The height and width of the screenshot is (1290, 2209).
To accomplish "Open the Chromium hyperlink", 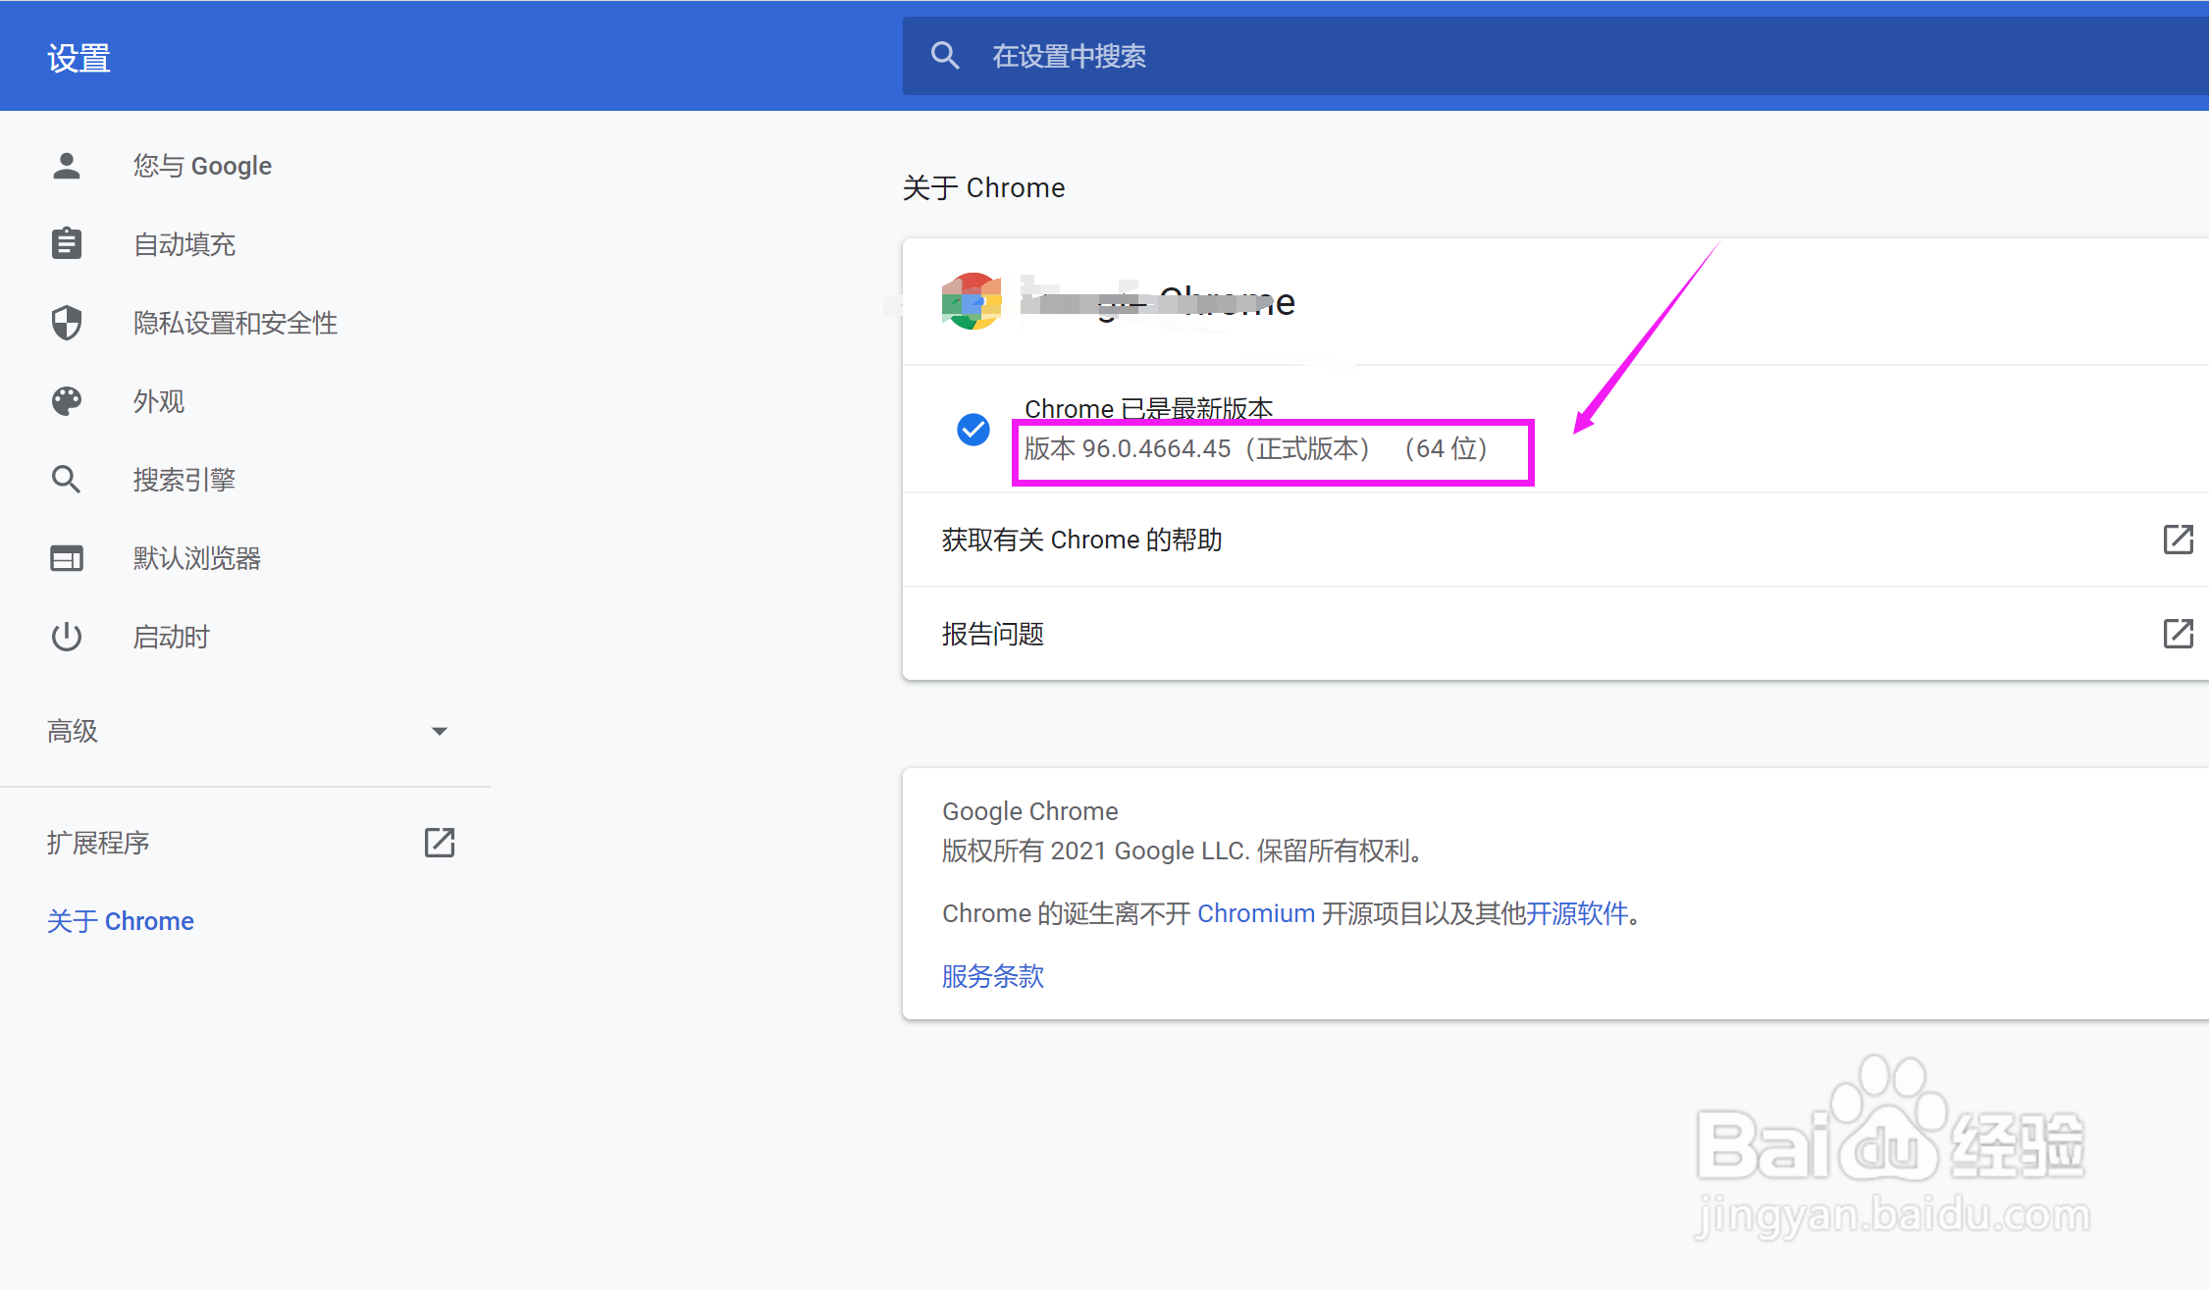I will pos(1255,913).
